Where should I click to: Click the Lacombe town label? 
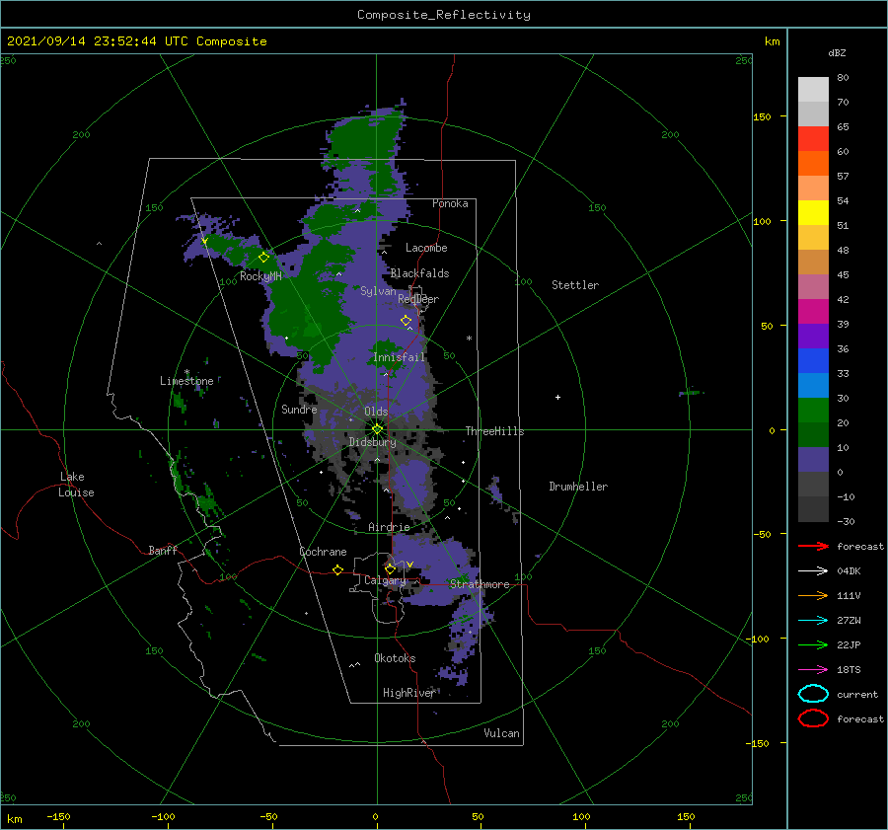pyautogui.click(x=426, y=248)
